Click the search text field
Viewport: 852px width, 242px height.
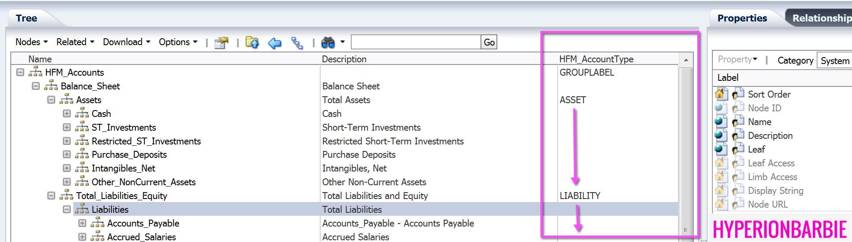point(416,42)
